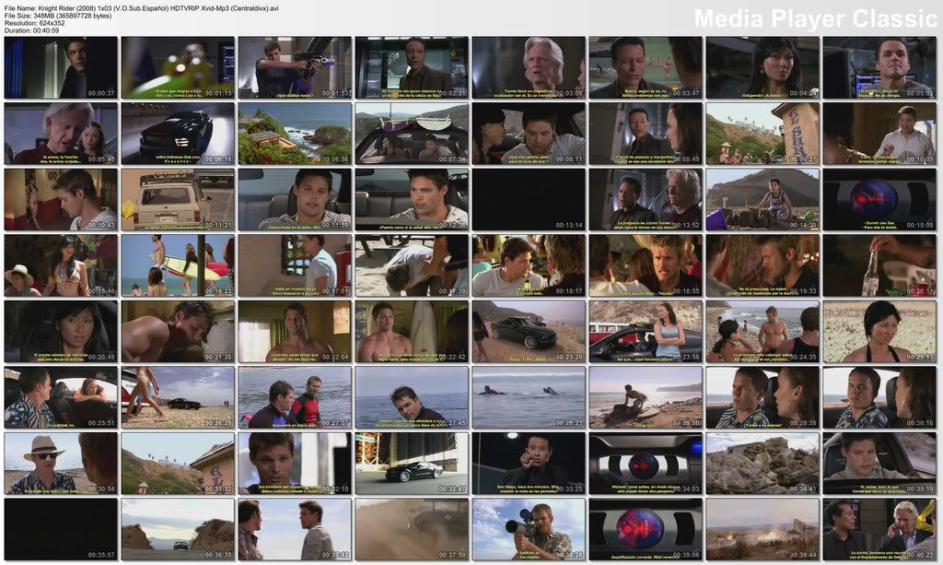
Task: Click the thumbnail stamped 00:22:04
Action: 295,332
